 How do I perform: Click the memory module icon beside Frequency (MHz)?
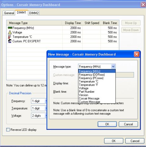[10, 28]
